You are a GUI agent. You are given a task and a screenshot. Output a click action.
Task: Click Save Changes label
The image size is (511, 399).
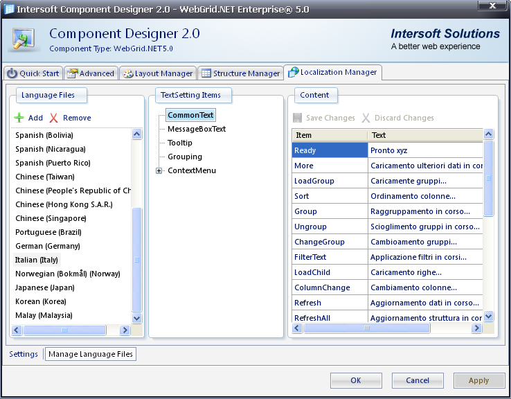[x=330, y=118]
